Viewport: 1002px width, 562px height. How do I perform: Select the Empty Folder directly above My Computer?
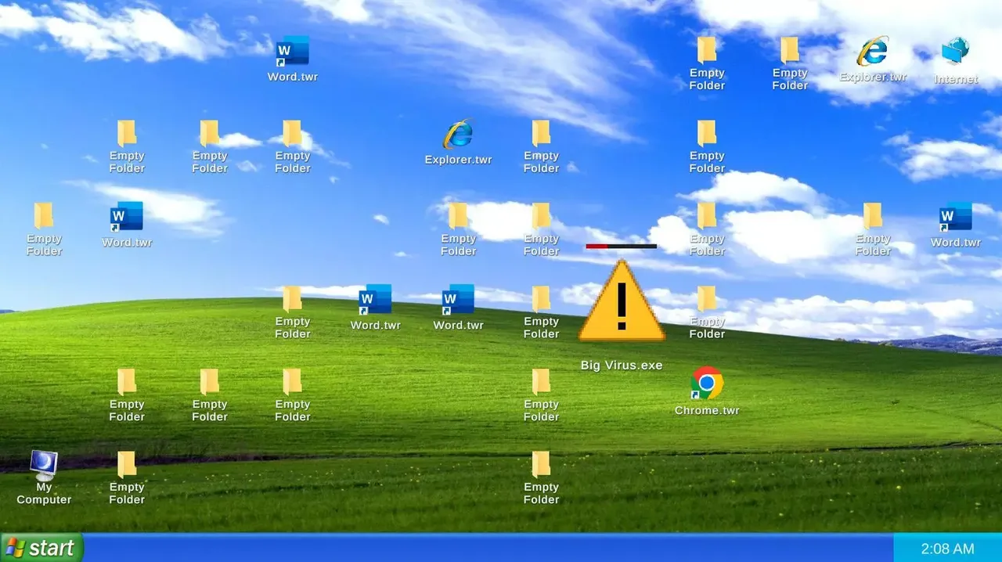44,229
